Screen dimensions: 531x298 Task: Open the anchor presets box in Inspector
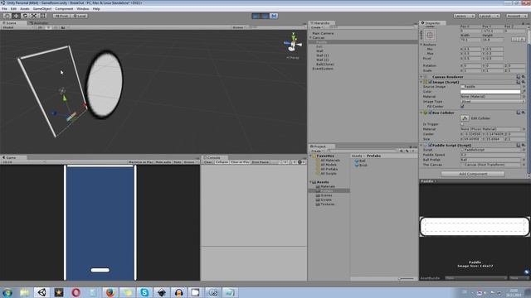coord(430,35)
